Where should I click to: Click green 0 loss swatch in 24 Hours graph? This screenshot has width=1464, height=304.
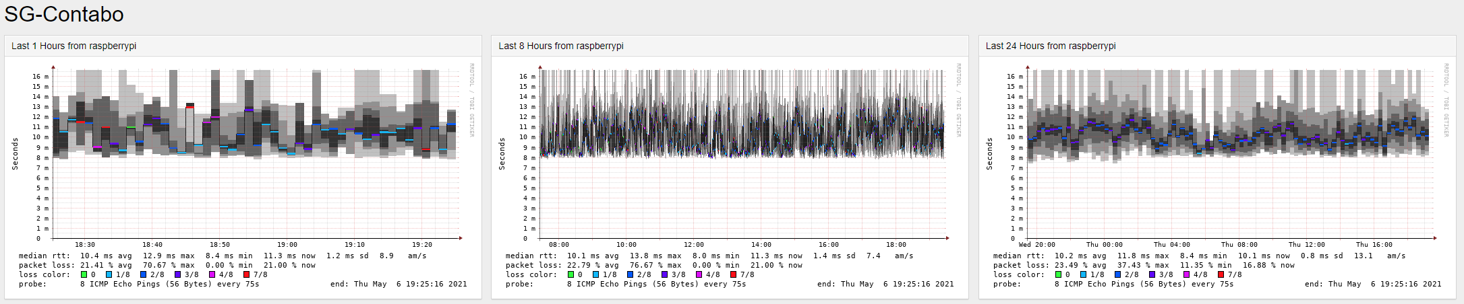1058,274
